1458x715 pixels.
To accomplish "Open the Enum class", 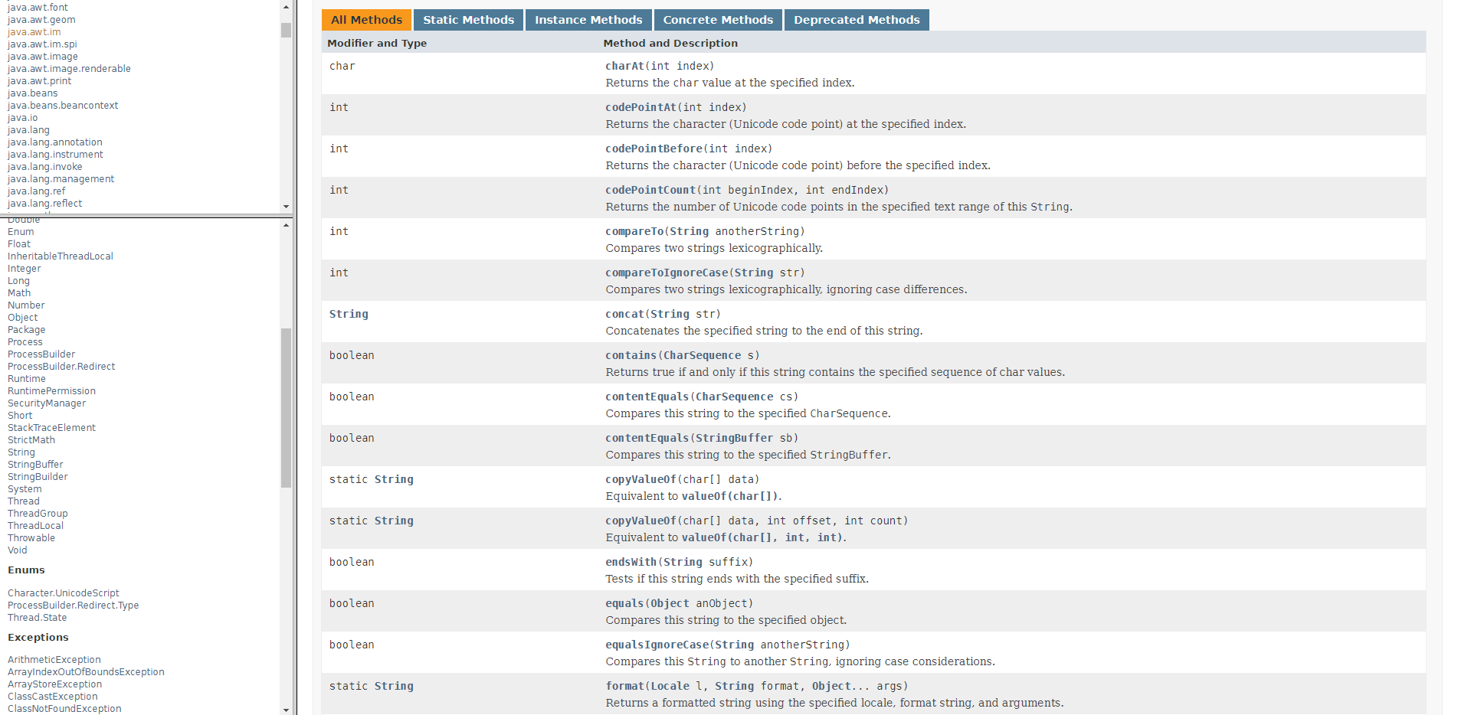I will [21, 232].
